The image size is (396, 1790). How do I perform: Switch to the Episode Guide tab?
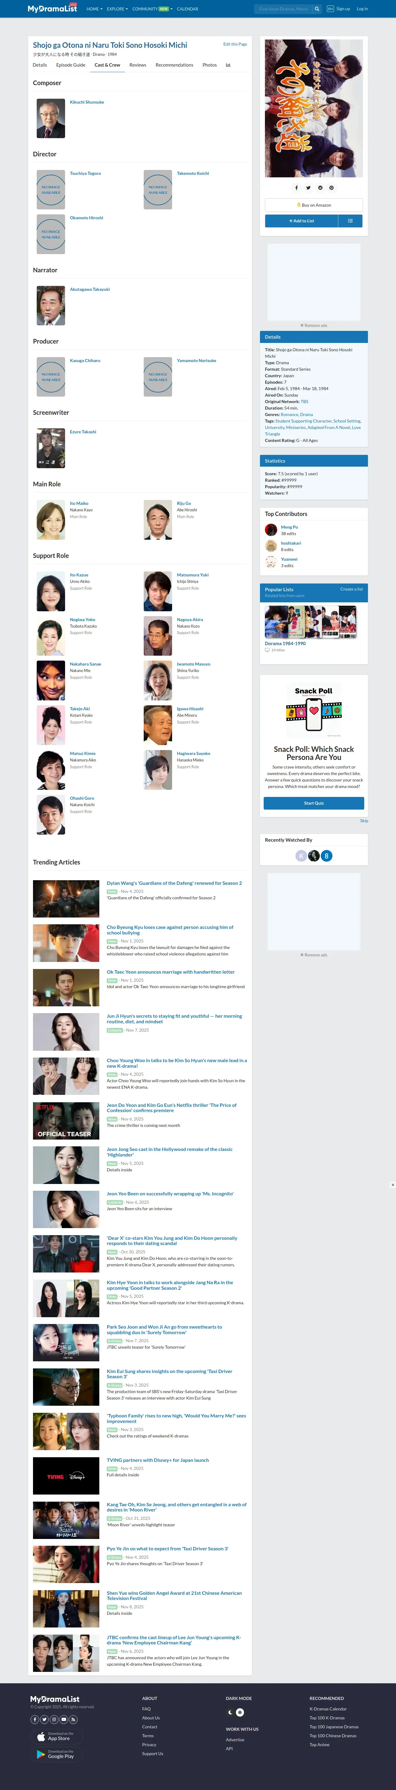pyautogui.click(x=71, y=65)
